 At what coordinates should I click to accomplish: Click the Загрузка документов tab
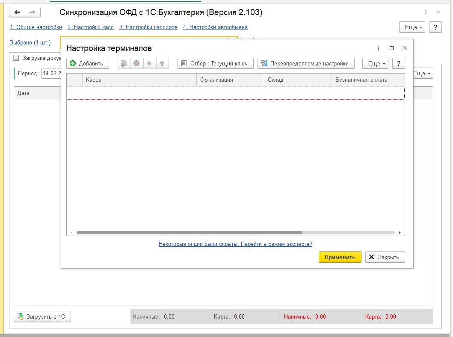point(38,58)
